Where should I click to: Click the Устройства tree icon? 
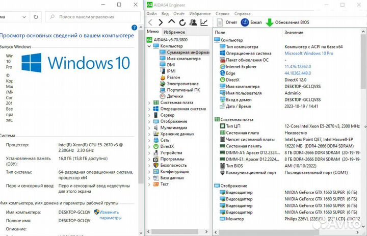pos(156,152)
